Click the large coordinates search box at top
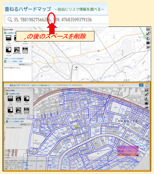 click(57, 20)
